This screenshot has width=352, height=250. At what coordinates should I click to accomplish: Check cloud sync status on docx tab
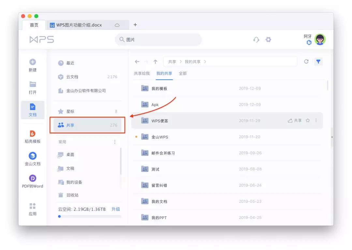tap(117, 25)
